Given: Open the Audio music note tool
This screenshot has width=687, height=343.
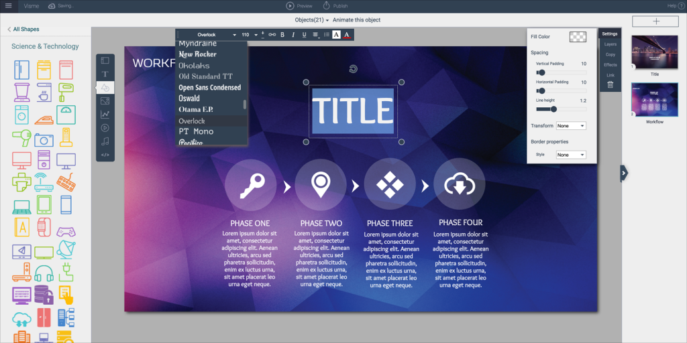Looking at the screenshot, I should click(x=105, y=141).
